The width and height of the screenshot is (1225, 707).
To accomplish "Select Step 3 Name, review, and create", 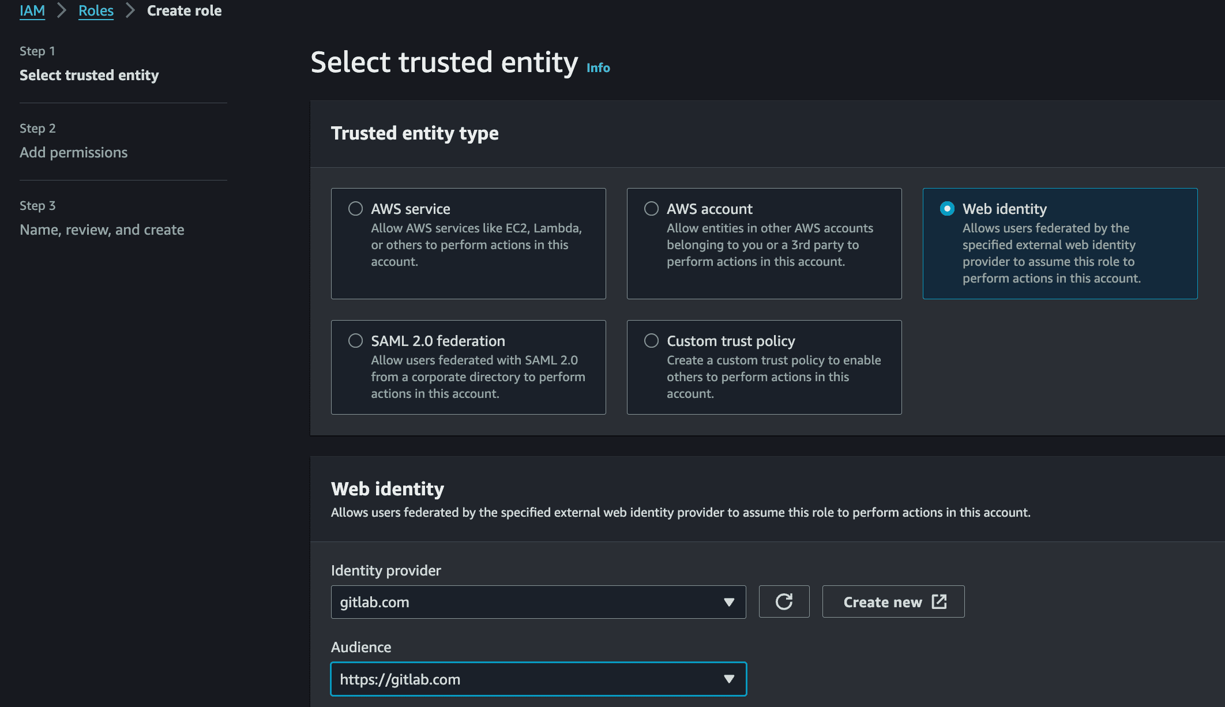I will coord(102,218).
